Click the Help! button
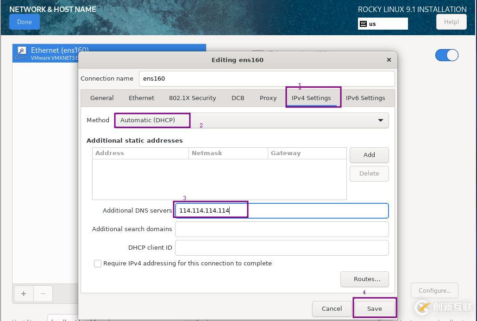Image resolution: width=477 pixels, height=321 pixels. coord(451,22)
